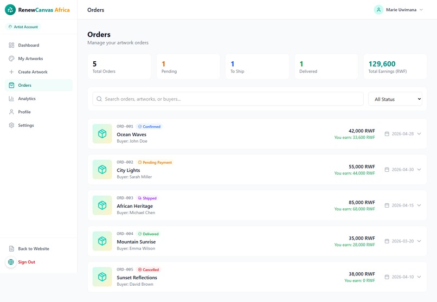Image resolution: width=437 pixels, height=302 pixels.
Task: Click the plus icon beside Create Artwork
Action: 11,72
